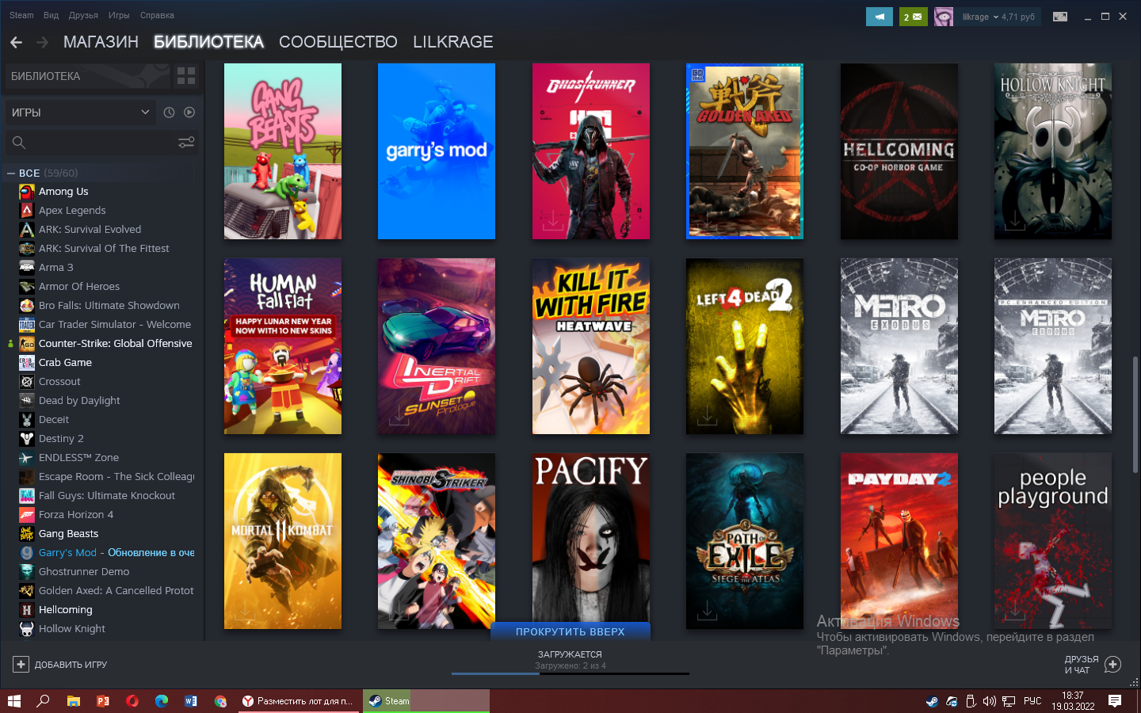Open the volume control in tray

(x=989, y=701)
